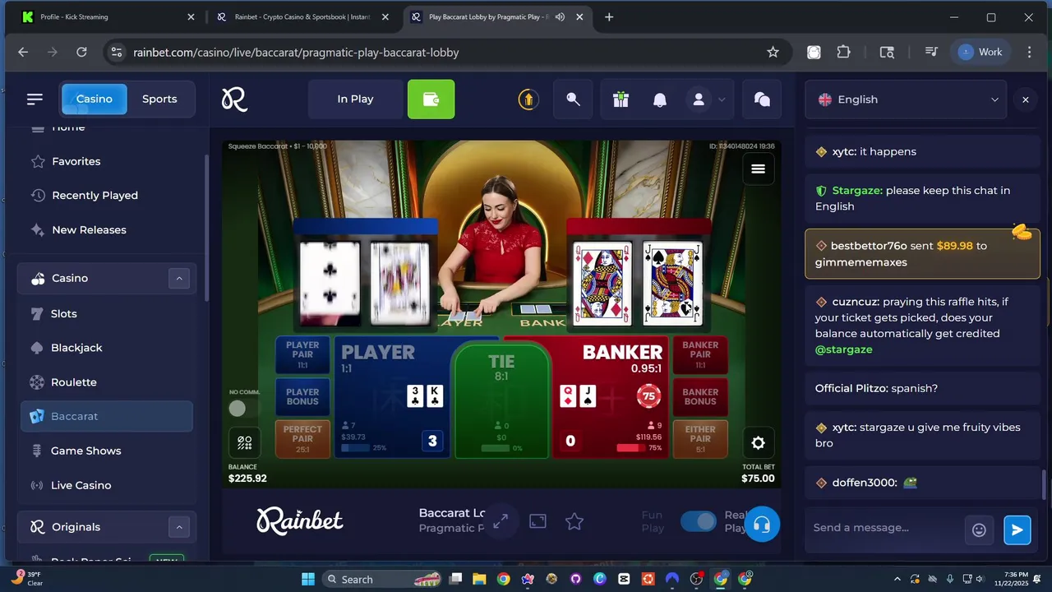1052x592 pixels.
Task: Open the Work profile button
Action: coord(980,52)
